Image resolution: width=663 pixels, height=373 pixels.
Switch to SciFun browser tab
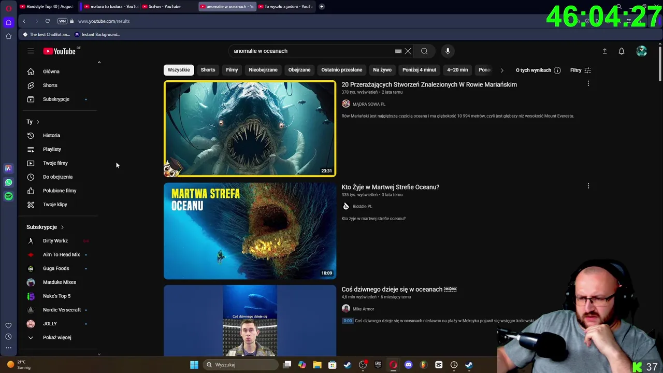[168, 6]
